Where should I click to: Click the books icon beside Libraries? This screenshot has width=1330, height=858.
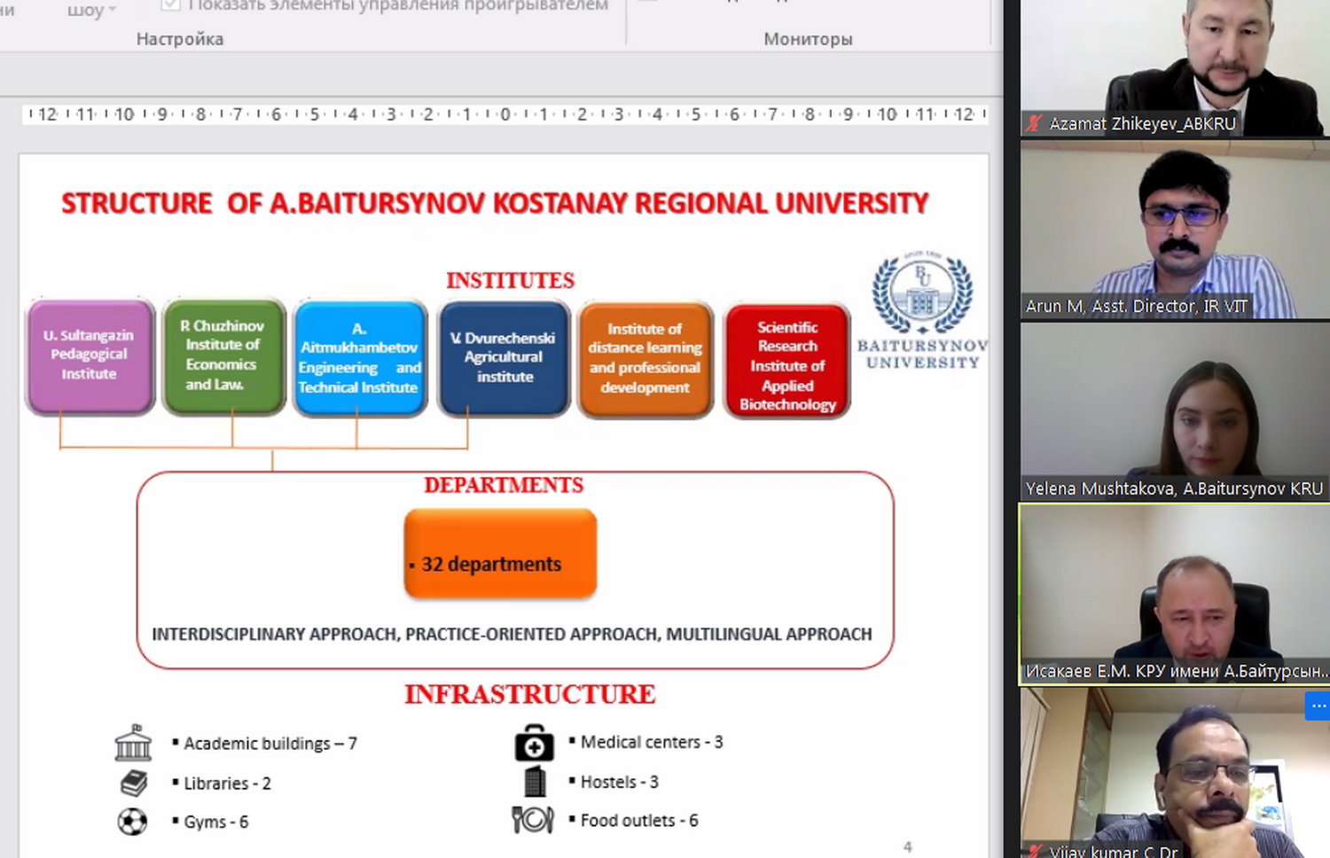(134, 783)
